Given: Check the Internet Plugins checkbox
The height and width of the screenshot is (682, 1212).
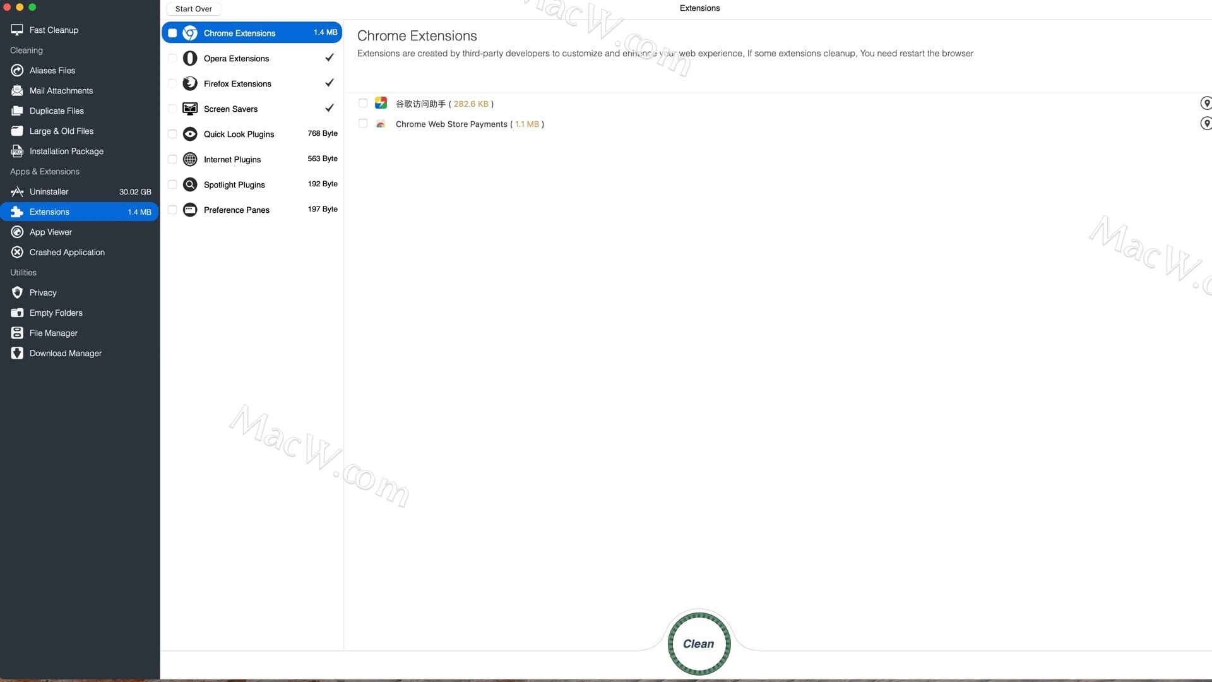Looking at the screenshot, I should click(172, 159).
